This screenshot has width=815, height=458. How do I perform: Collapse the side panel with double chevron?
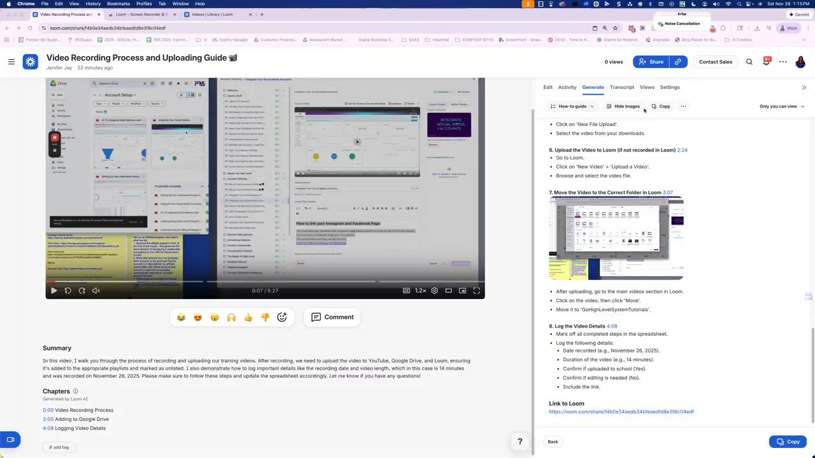pyautogui.click(x=804, y=88)
